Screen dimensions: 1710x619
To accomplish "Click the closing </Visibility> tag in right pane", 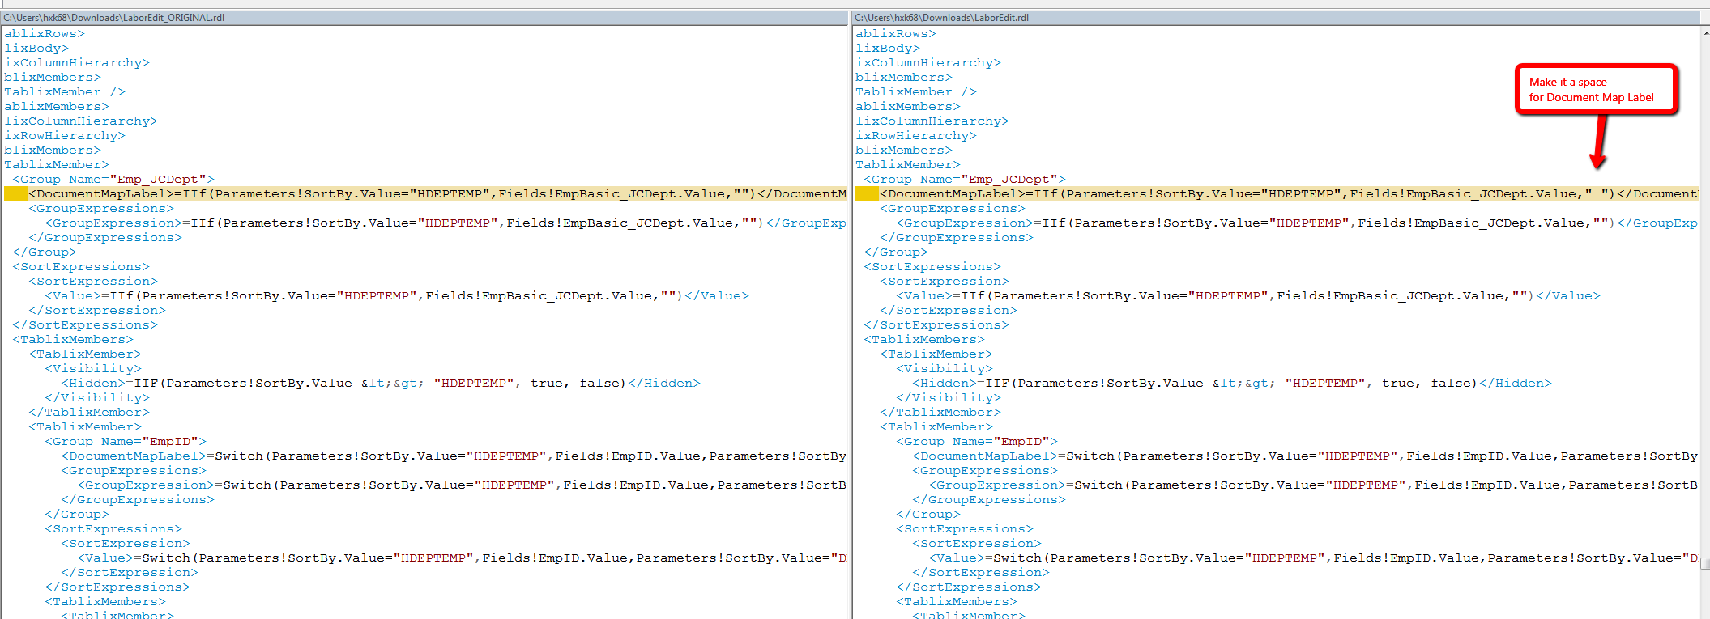I will 949,397.
